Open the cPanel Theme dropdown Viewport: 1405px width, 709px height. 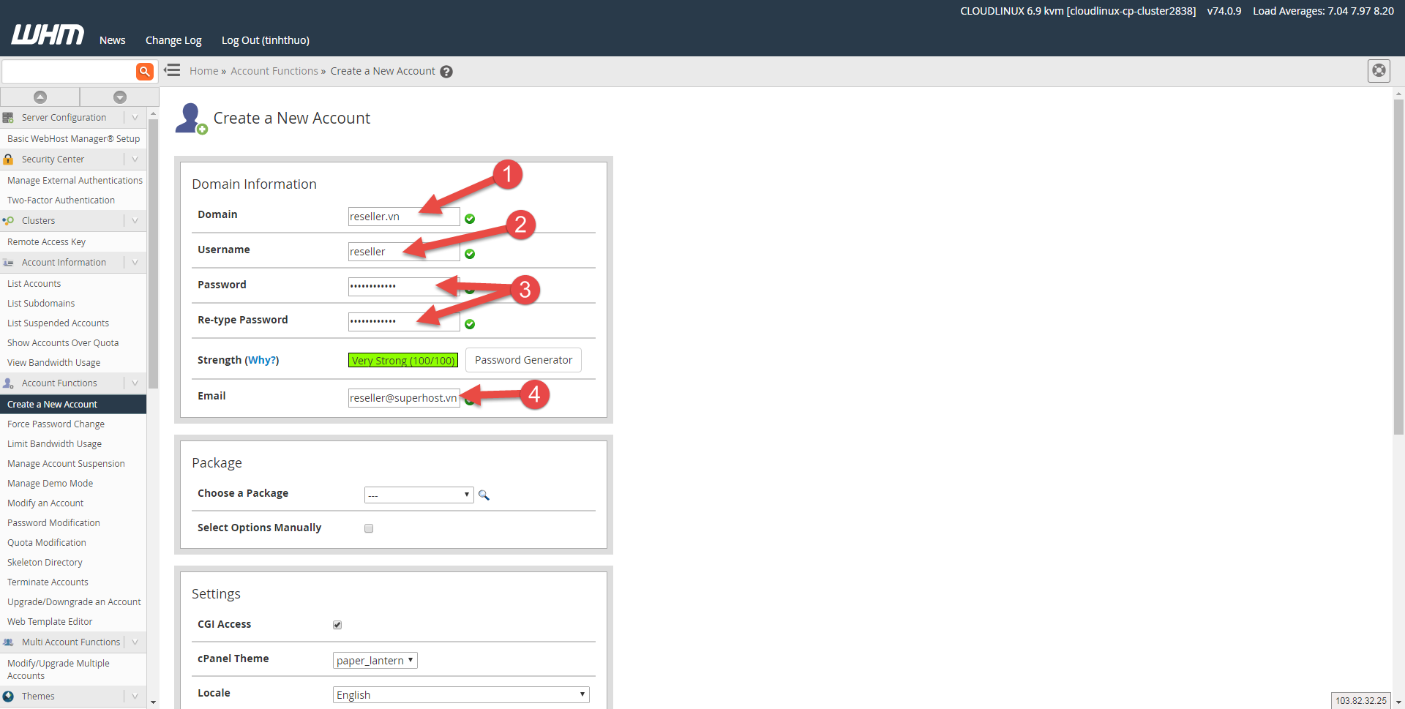pyautogui.click(x=375, y=660)
